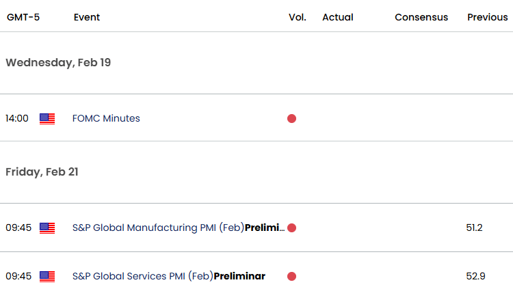Click the US flag for Manufacturing PMI
The width and height of the screenshot is (513, 289).
[x=47, y=228]
